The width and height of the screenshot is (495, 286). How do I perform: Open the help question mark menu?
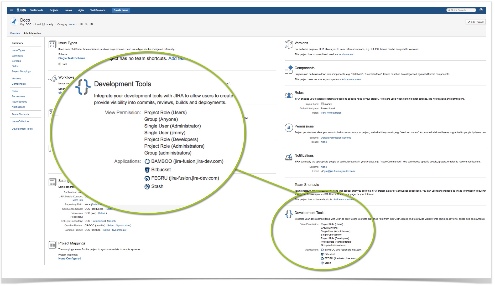(481, 10)
